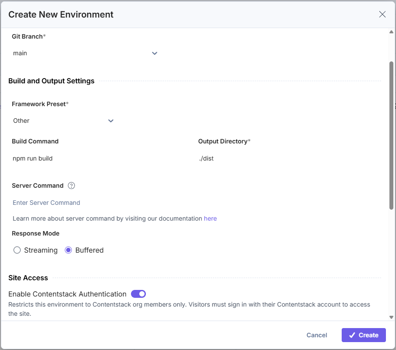Open the Framework Preset dropdown arrow
This screenshot has width=396, height=350.
111,121
